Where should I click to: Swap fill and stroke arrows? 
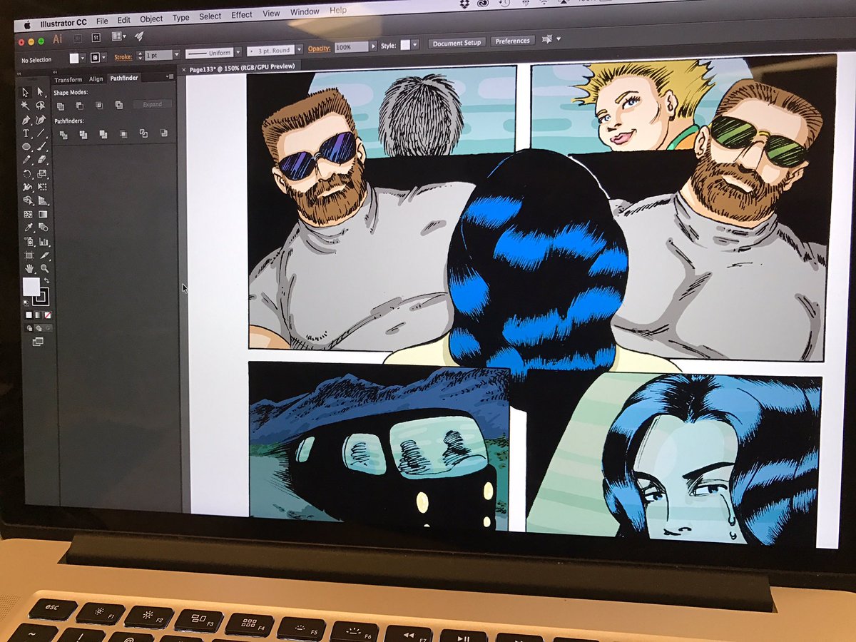click(x=46, y=280)
